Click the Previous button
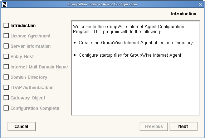The height and width of the screenshot is (139, 205). [154, 127]
